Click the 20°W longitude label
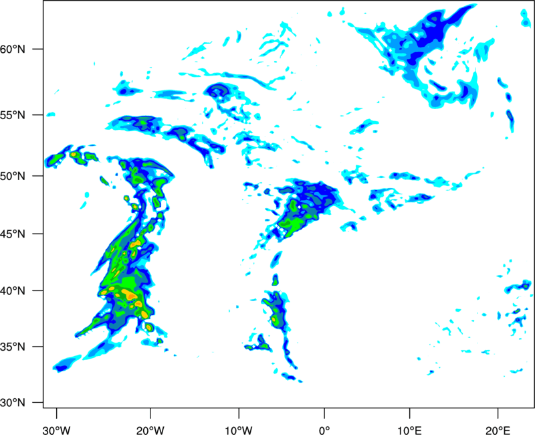Image resolution: width=535 pixels, height=435 pixels. click(150, 430)
